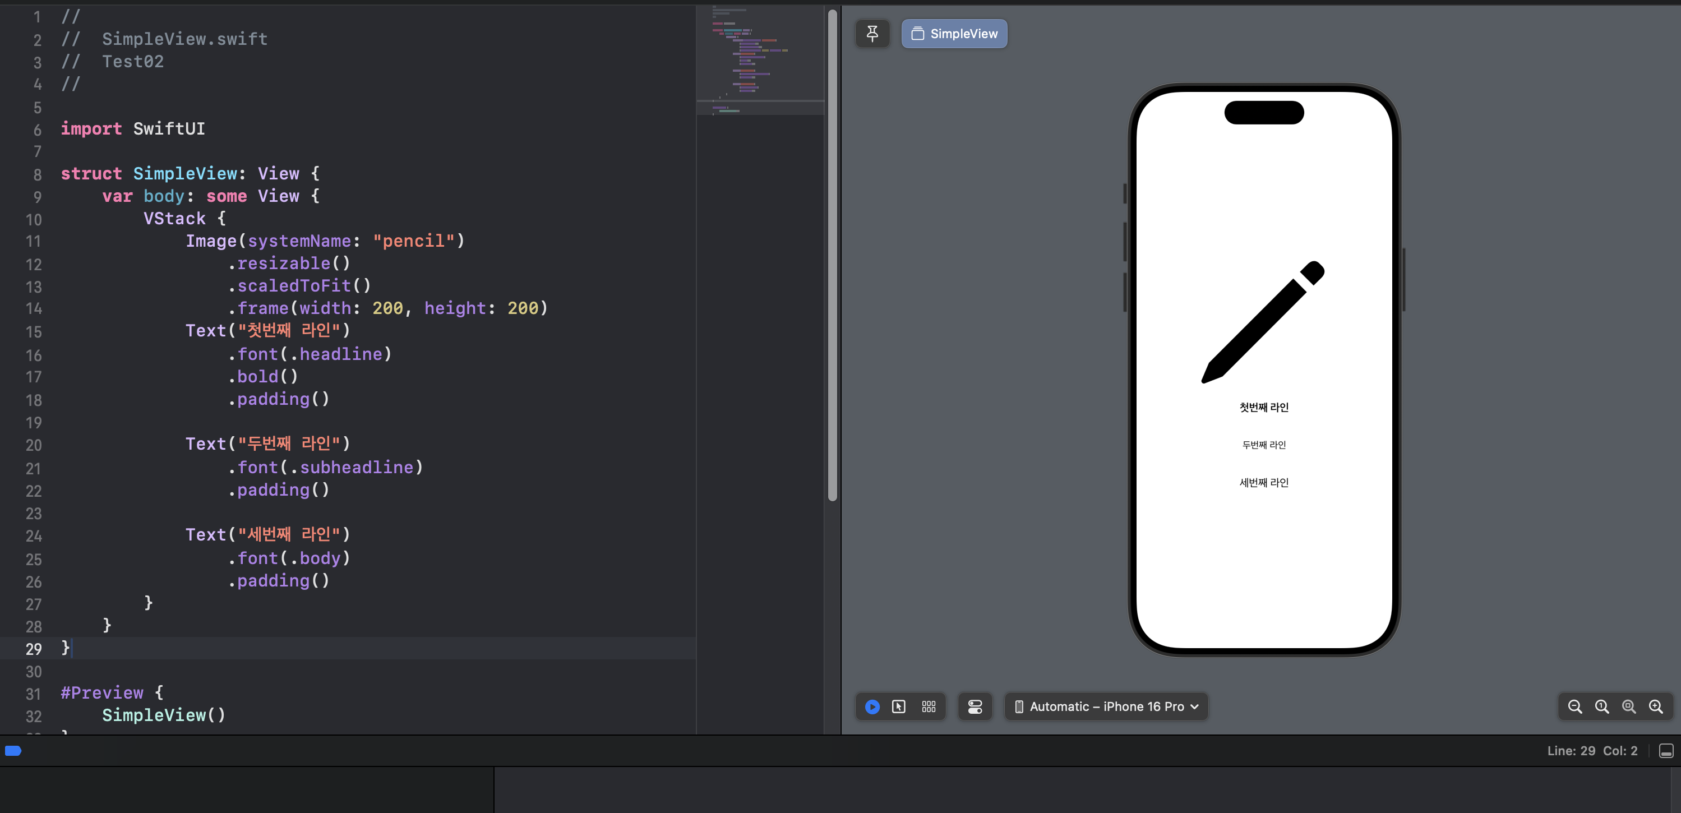
Task: Click the Line 29 Col 2 indicator
Action: 1592,751
